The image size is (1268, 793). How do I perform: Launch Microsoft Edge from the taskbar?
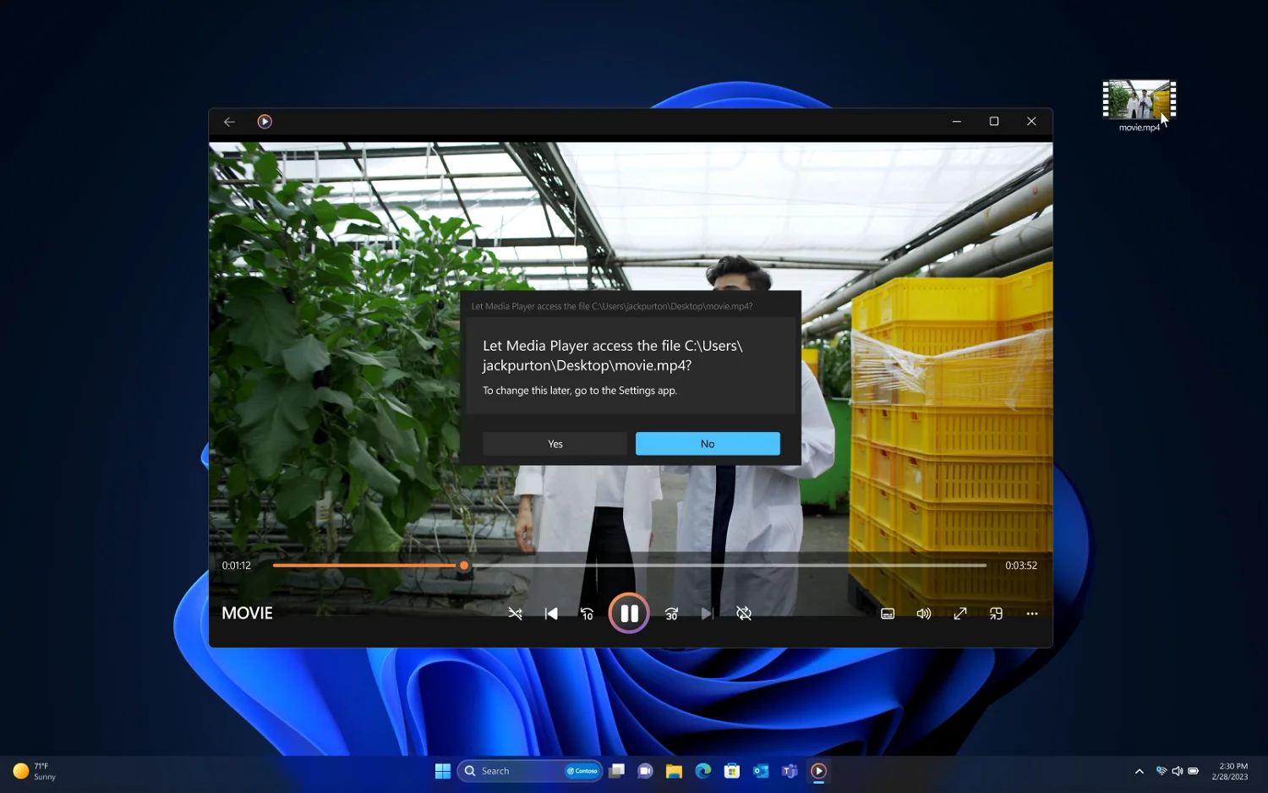(703, 771)
